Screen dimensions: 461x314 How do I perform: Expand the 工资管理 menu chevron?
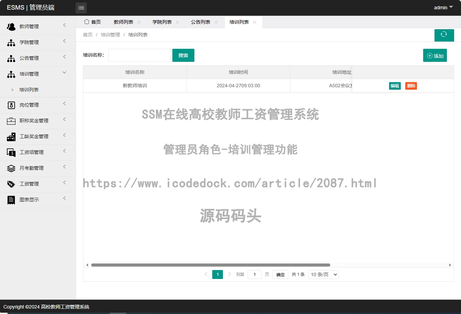tap(64, 182)
